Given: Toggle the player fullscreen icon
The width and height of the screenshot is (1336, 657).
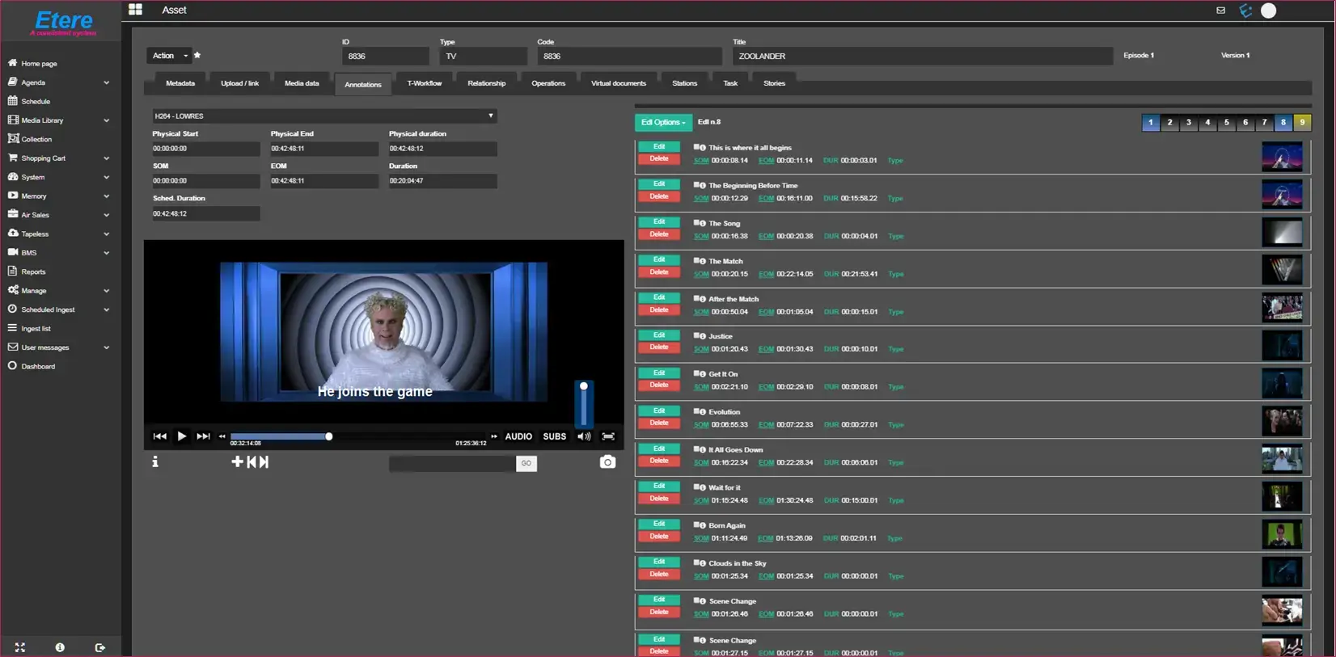Looking at the screenshot, I should click(608, 436).
